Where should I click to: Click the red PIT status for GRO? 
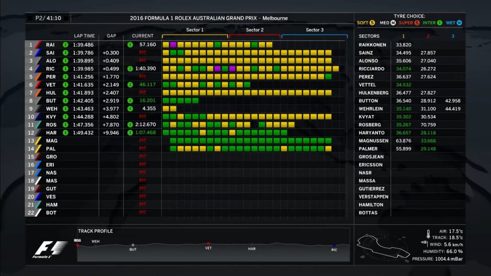pos(143,157)
